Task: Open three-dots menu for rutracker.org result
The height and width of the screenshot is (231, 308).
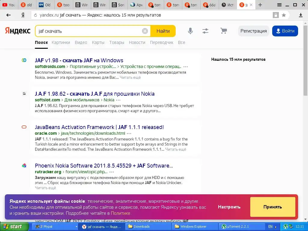Action: click(x=112, y=172)
